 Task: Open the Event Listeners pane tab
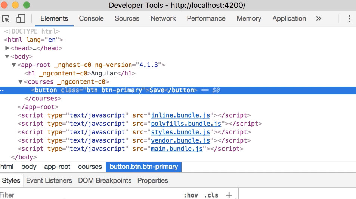pyautogui.click(x=49, y=181)
